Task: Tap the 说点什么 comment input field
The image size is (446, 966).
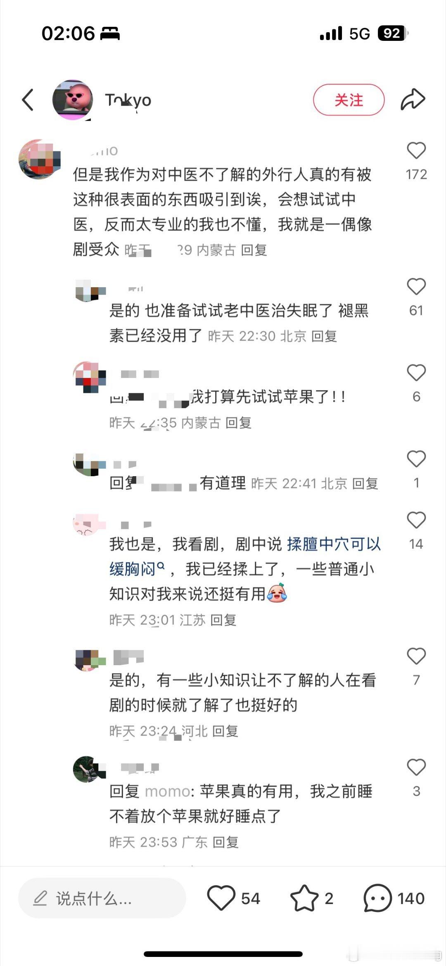Action: (x=102, y=898)
